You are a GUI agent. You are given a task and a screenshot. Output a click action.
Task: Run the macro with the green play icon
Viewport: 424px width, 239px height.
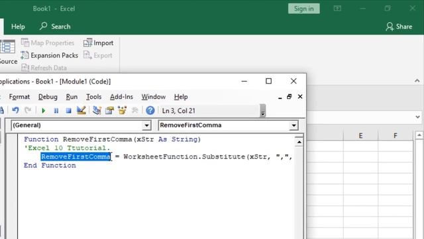tap(43, 111)
